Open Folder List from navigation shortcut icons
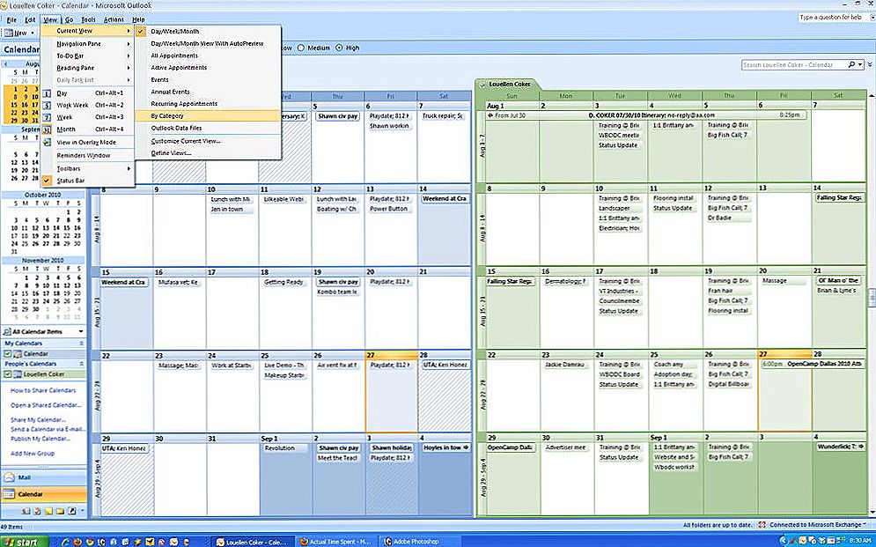 60,511
